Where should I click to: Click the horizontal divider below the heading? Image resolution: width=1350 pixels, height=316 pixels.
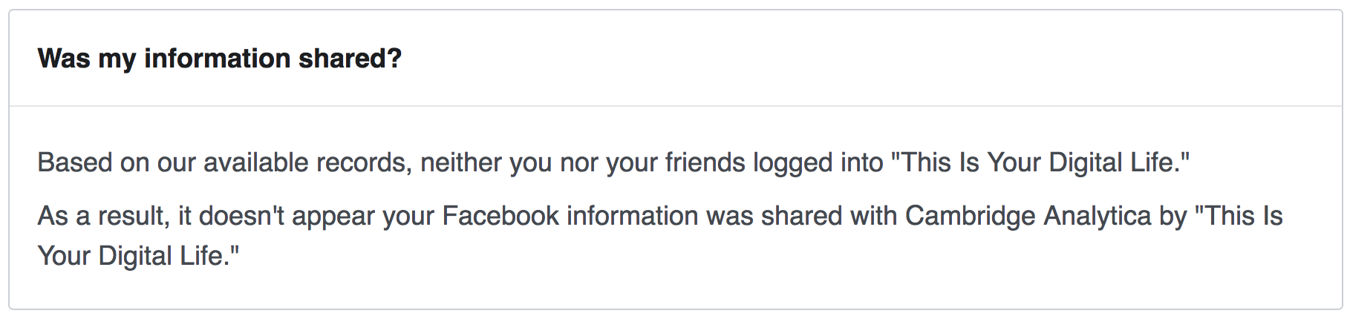tap(675, 106)
